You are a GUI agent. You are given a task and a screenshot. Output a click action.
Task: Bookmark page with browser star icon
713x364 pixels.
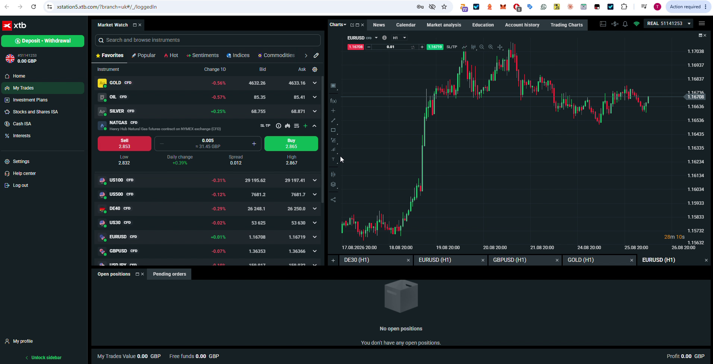[444, 7]
